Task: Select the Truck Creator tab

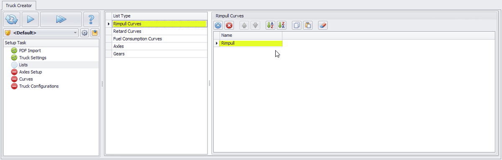Action: [18, 5]
